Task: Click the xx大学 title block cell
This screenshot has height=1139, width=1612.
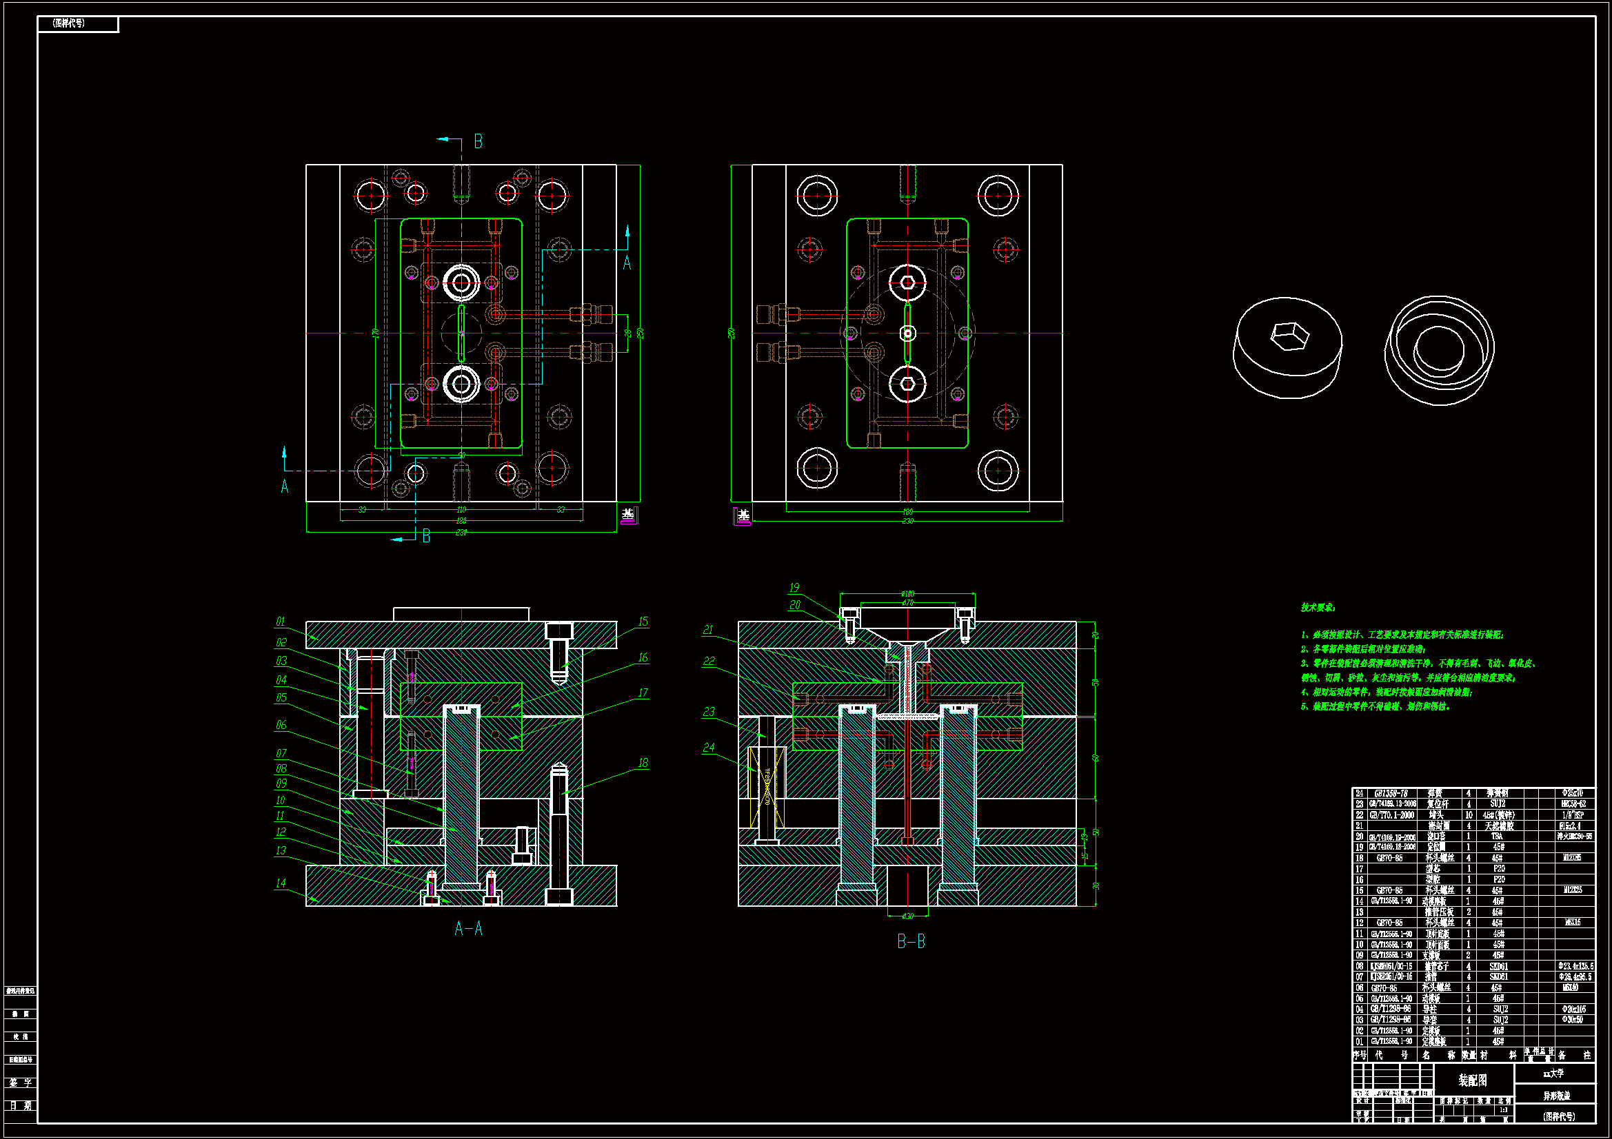Action: tap(1553, 1074)
